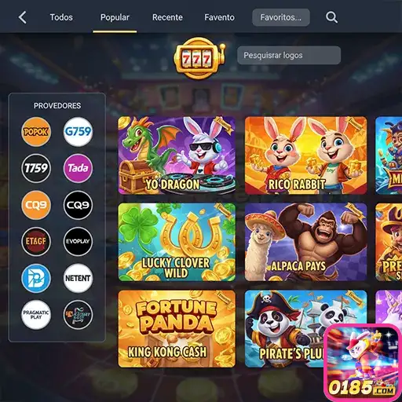
Task: Select the black CQ9 provider icon
Action: 78,205
